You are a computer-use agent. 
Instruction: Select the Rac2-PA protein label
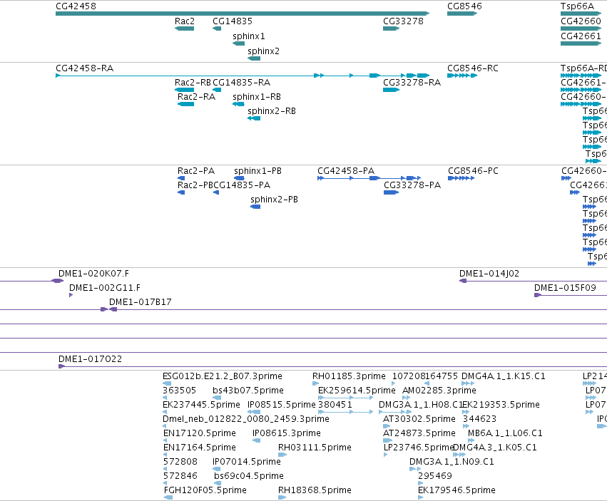point(196,171)
